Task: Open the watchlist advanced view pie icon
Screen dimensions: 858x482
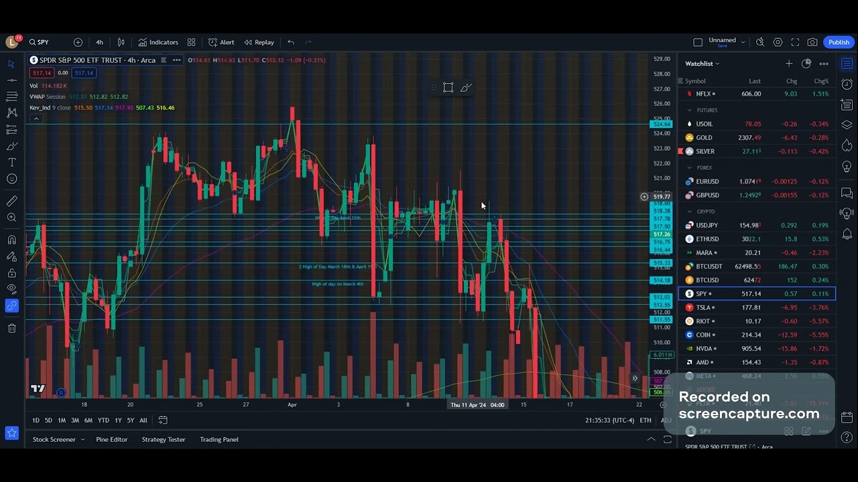Action: [806, 64]
